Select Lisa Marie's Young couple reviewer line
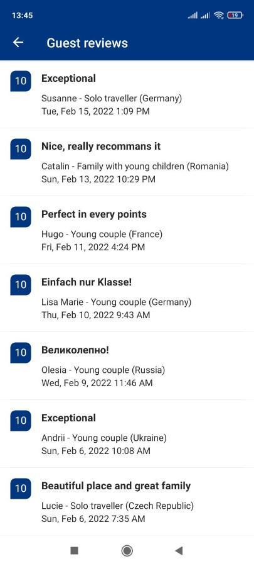The width and height of the screenshot is (254, 566). click(116, 302)
